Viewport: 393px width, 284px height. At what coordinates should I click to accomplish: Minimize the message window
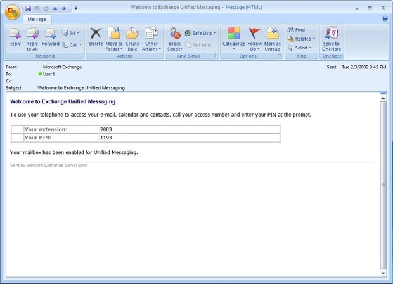357,8
